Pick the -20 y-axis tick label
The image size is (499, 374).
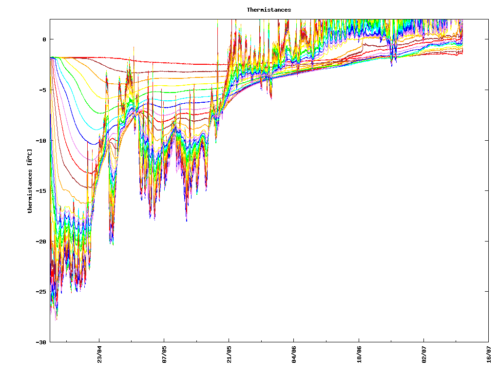tap(41, 242)
